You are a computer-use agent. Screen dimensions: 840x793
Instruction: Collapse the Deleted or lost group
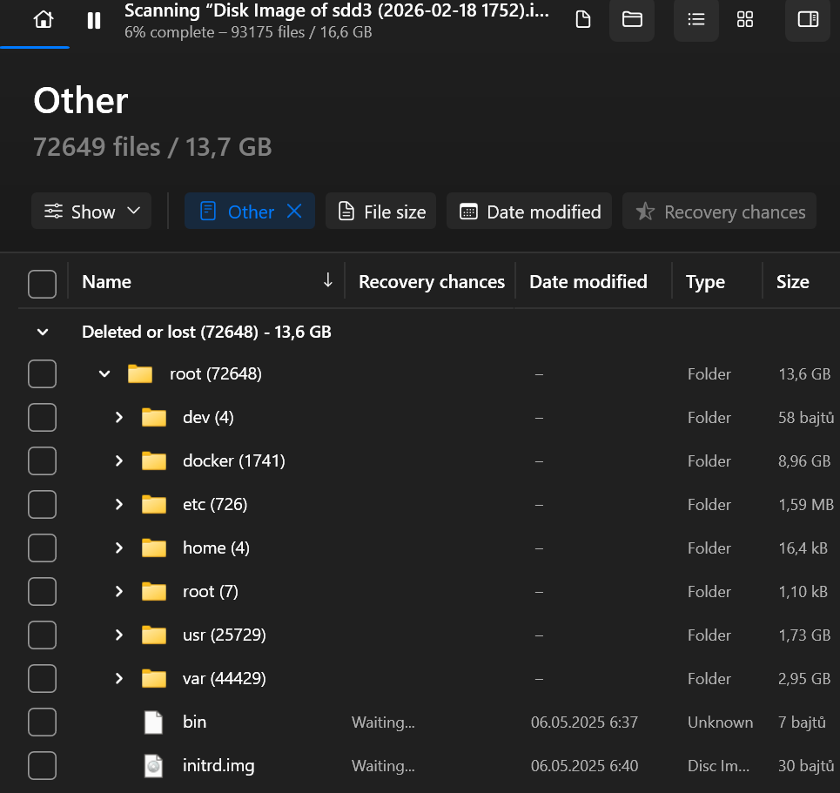coord(43,332)
